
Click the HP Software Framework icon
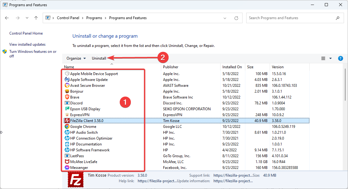pos(67,150)
